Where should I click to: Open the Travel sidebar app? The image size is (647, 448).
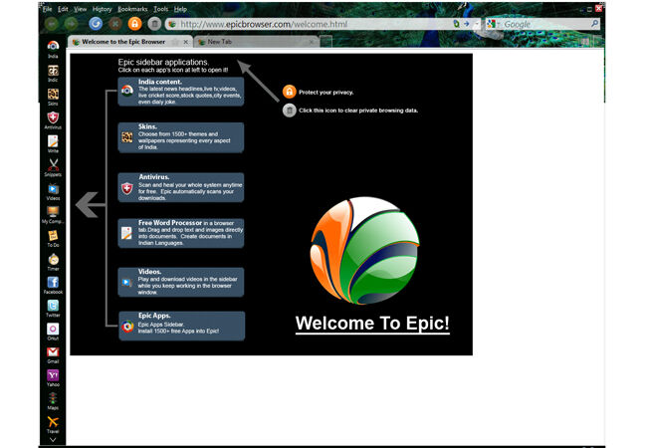click(53, 424)
